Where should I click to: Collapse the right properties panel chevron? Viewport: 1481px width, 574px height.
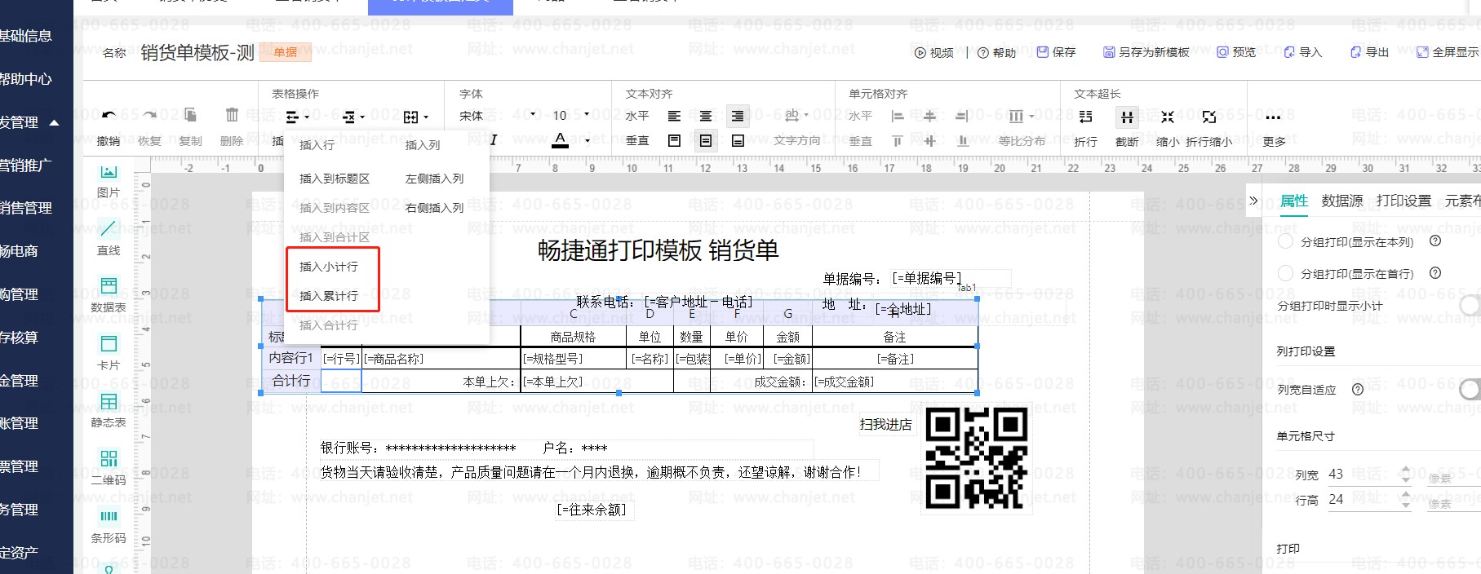[1253, 201]
